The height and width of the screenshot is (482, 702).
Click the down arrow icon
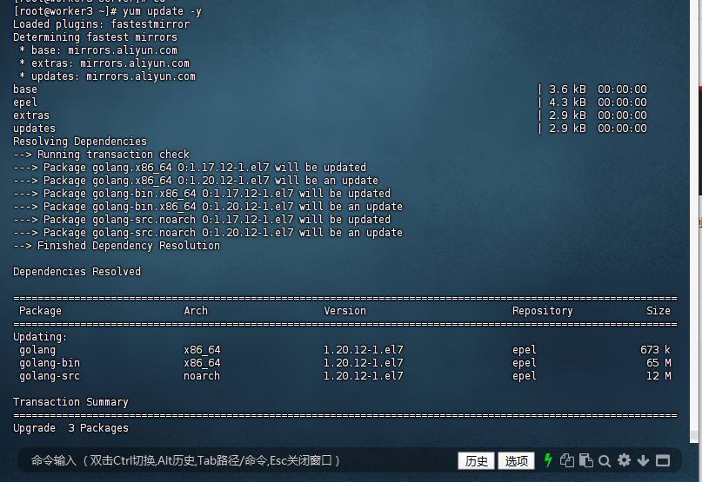tap(643, 460)
